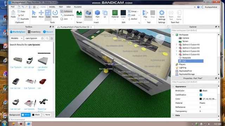Click the BrickColor Black swatch
The height and width of the screenshot is (126, 225).
[201, 91]
